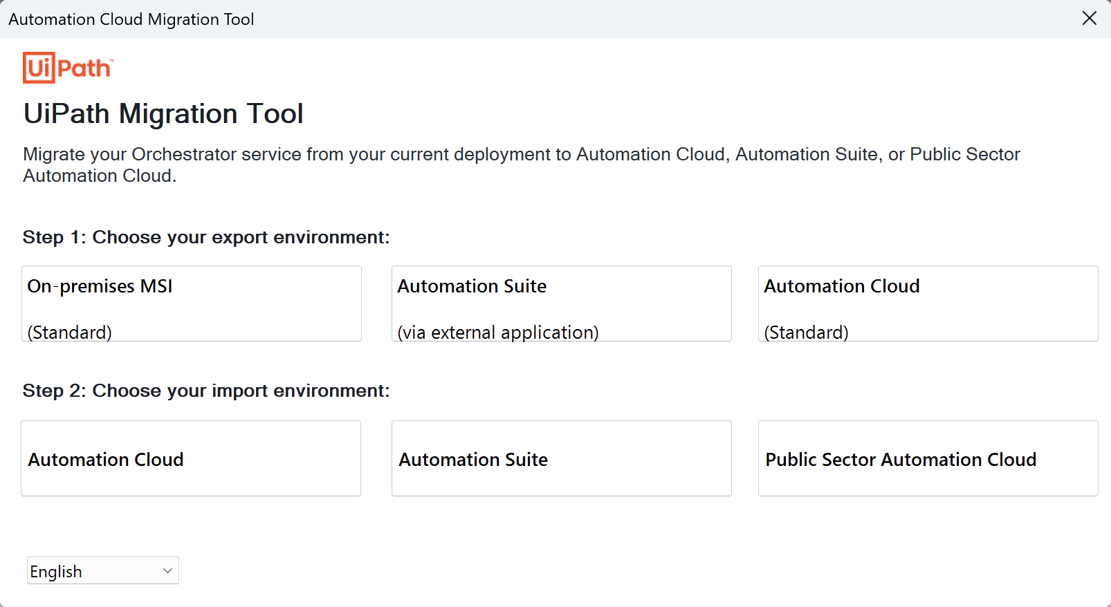Click the Migrate your Orchestrator description text
This screenshot has height=607, width=1111.
point(522,165)
